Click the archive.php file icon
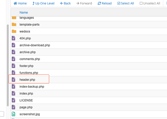The image size is (167, 119). tap(13, 52)
